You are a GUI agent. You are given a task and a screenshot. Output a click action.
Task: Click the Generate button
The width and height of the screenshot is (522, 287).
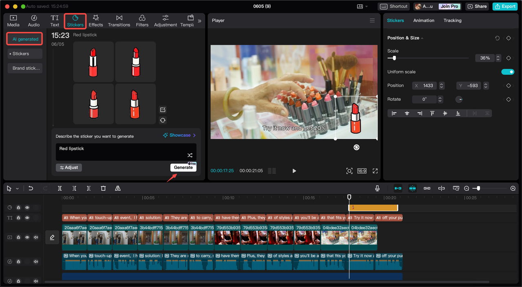(183, 167)
